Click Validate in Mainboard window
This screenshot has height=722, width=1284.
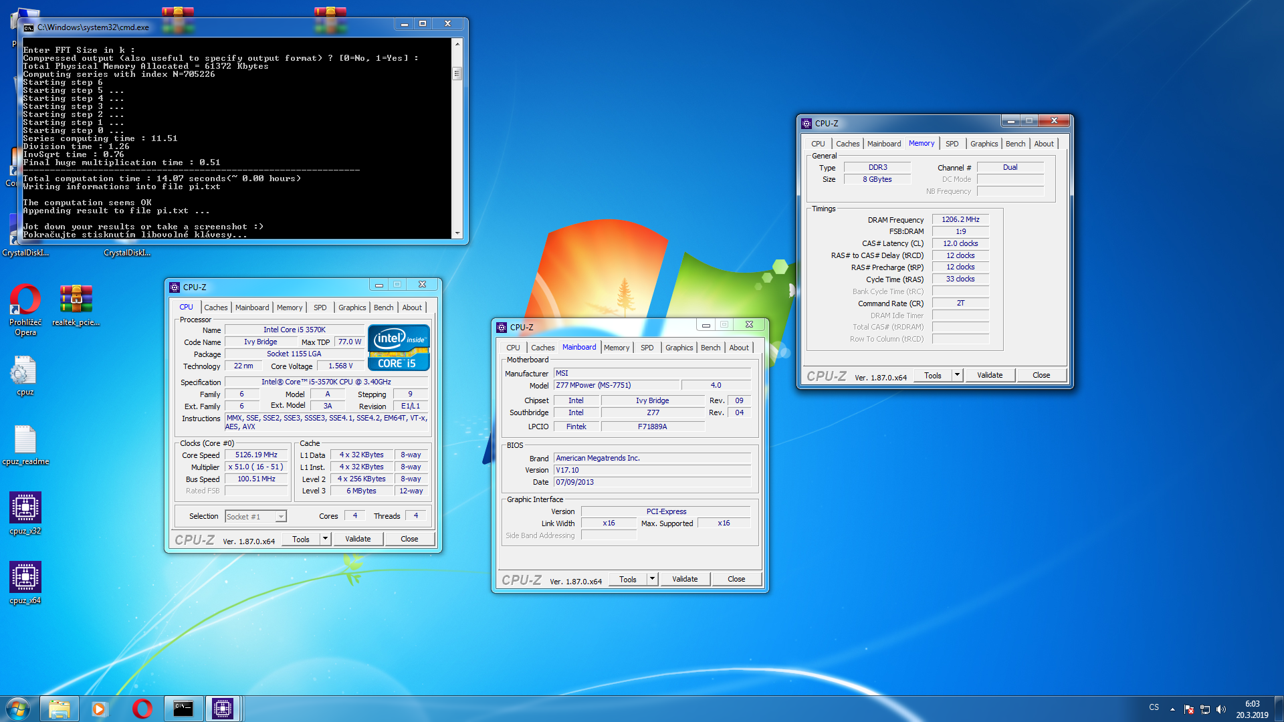click(x=685, y=579)
